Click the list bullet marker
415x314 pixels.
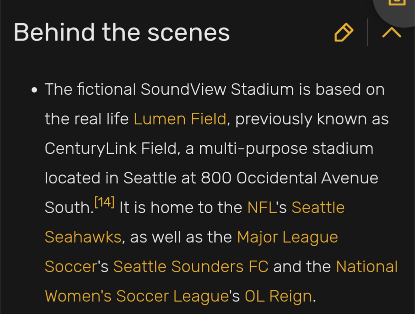point(34,90)
